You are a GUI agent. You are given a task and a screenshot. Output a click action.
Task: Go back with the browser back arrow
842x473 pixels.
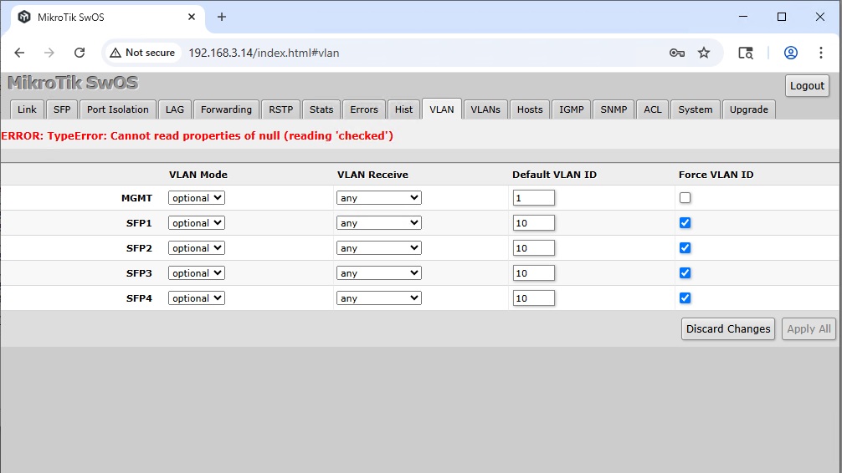click(x=19, y=53)
